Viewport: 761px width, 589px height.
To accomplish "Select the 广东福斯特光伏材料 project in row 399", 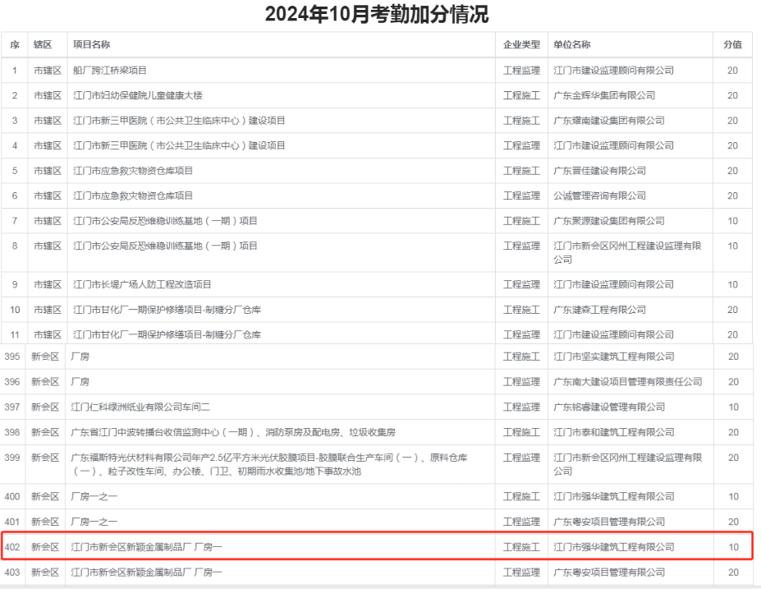I will pos(269,464).
